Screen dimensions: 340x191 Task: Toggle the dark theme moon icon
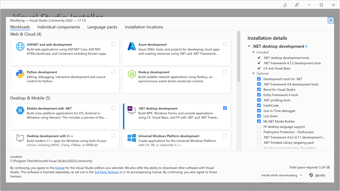click(285, 5)
